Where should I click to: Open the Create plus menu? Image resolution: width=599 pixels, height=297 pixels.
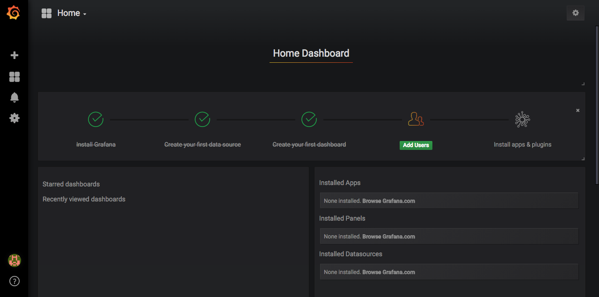(x=15, y=55)
